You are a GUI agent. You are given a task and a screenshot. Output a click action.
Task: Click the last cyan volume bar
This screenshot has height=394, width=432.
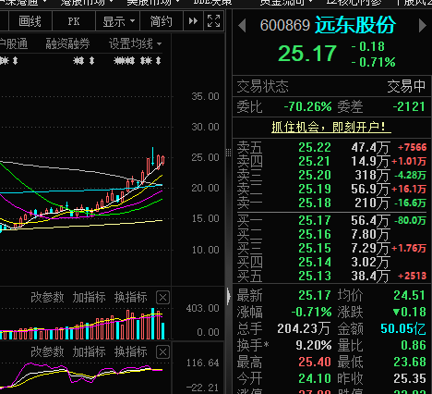pyautogui.click(x=162, y=331)
